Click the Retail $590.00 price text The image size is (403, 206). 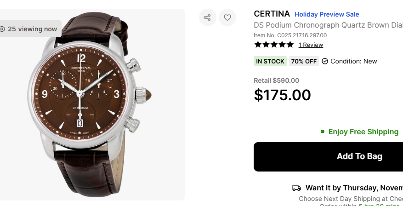[x=277, y=80]
